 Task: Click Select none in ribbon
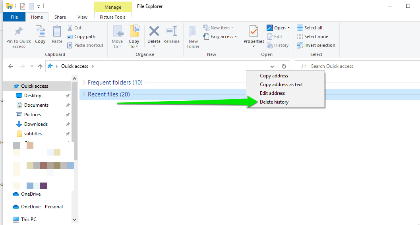coord(313,37)
